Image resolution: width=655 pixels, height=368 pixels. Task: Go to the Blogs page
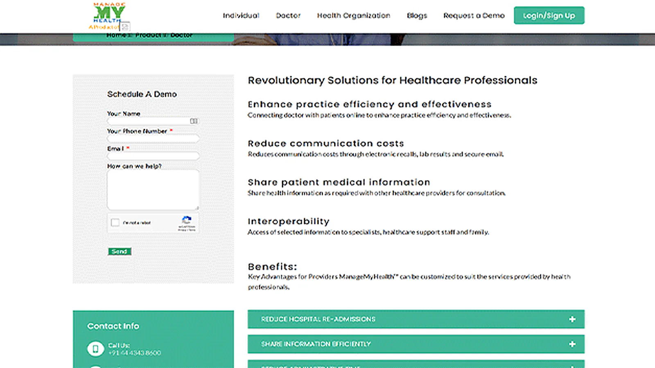(x=417, y=16)
